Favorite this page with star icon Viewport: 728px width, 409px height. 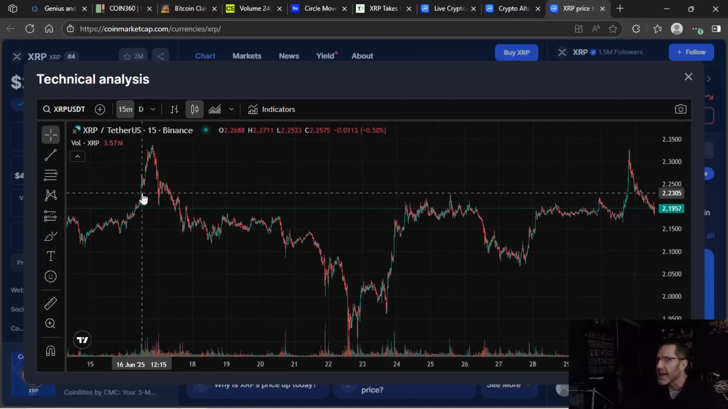pos(613,29)
